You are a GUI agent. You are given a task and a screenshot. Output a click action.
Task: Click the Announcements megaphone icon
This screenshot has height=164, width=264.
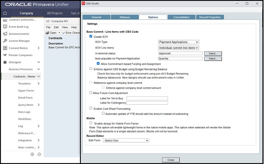tap(5, 34)
